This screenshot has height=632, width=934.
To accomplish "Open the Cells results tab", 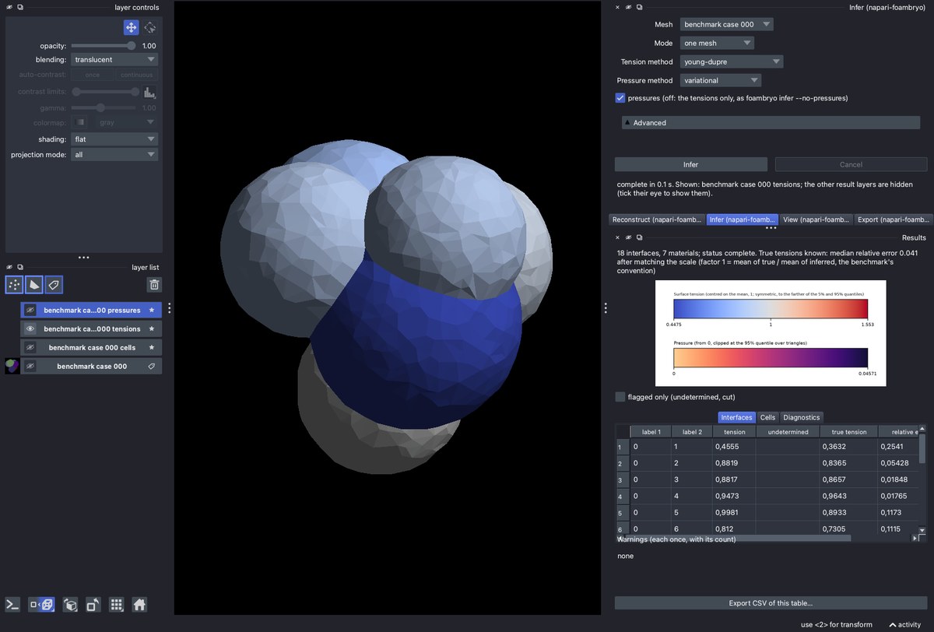I will (x=767, y=417).
